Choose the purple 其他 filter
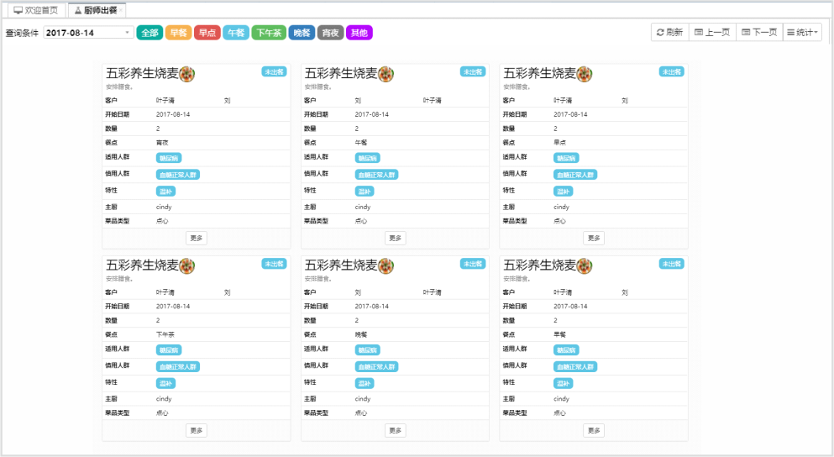Screen dimensions: 834x457 point(359,33)
